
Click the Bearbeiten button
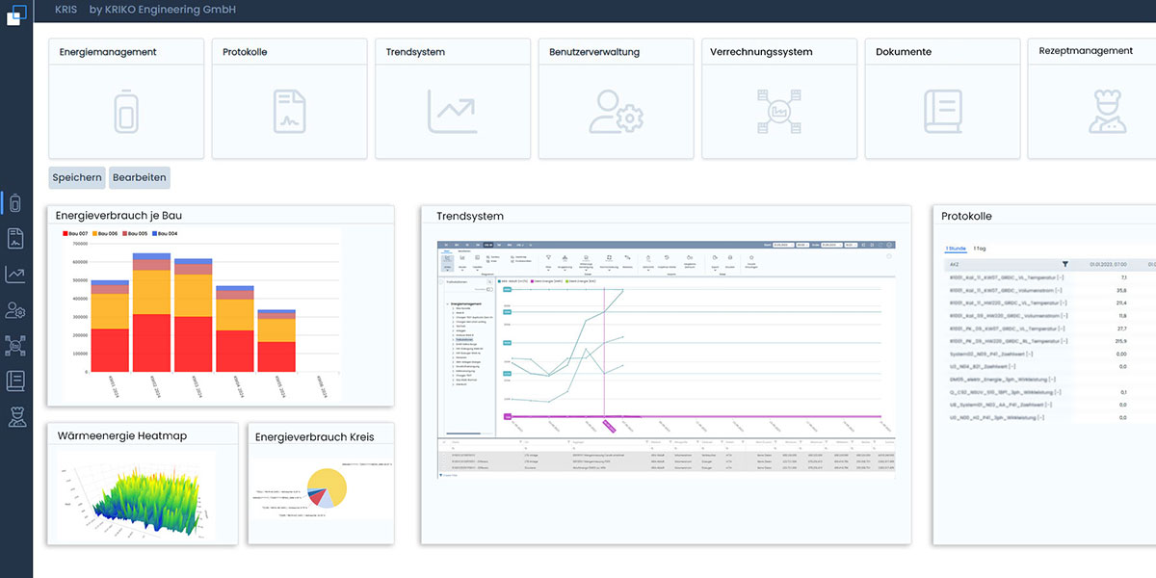[140, 177]
